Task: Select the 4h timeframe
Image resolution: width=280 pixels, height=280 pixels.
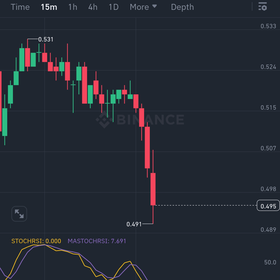Action: [x=93, y=7]
